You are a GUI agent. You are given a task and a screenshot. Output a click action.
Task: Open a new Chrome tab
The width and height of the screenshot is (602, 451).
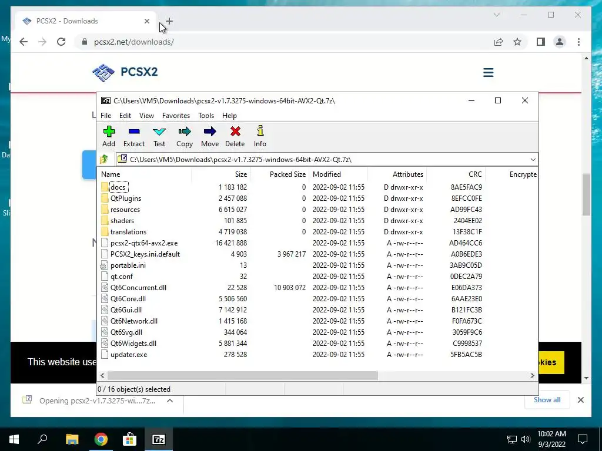[x=169, y=21]
